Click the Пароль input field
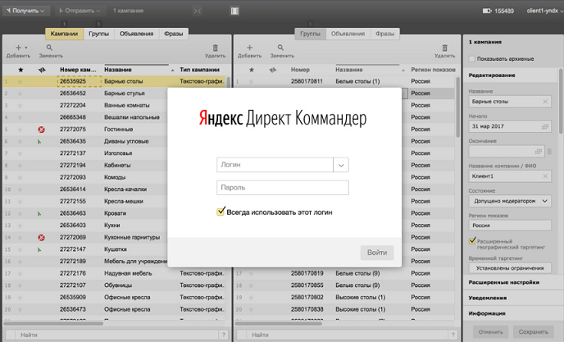The image size is (564, 342). point(283,188)
